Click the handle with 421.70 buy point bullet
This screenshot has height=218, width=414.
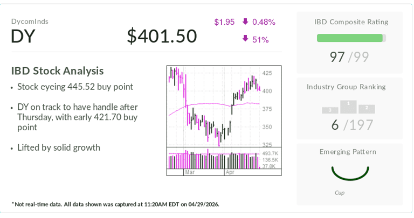(77, 117)
